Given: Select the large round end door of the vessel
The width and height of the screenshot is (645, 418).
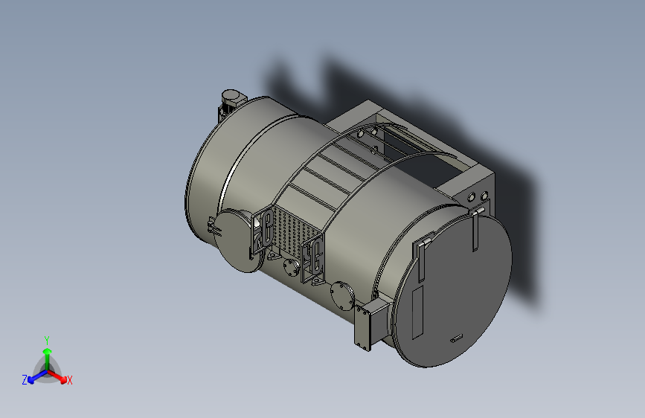Looking at the screenshot, I should pyautogui.click(x=454, y=291).
